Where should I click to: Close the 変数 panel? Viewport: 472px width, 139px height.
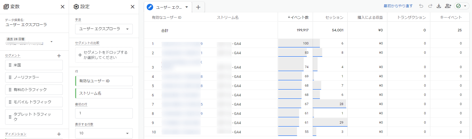(x=63, y=7)
